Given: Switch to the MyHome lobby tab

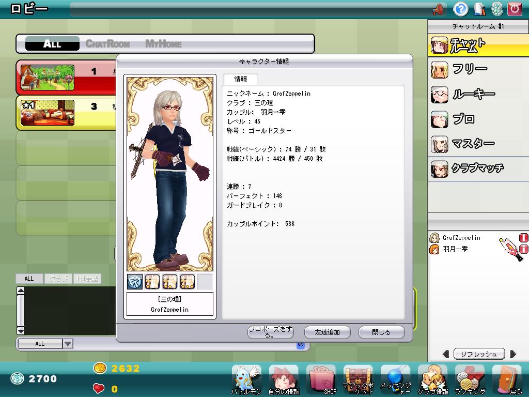Looking at the screenshot, I should click(x=163, y=44).
